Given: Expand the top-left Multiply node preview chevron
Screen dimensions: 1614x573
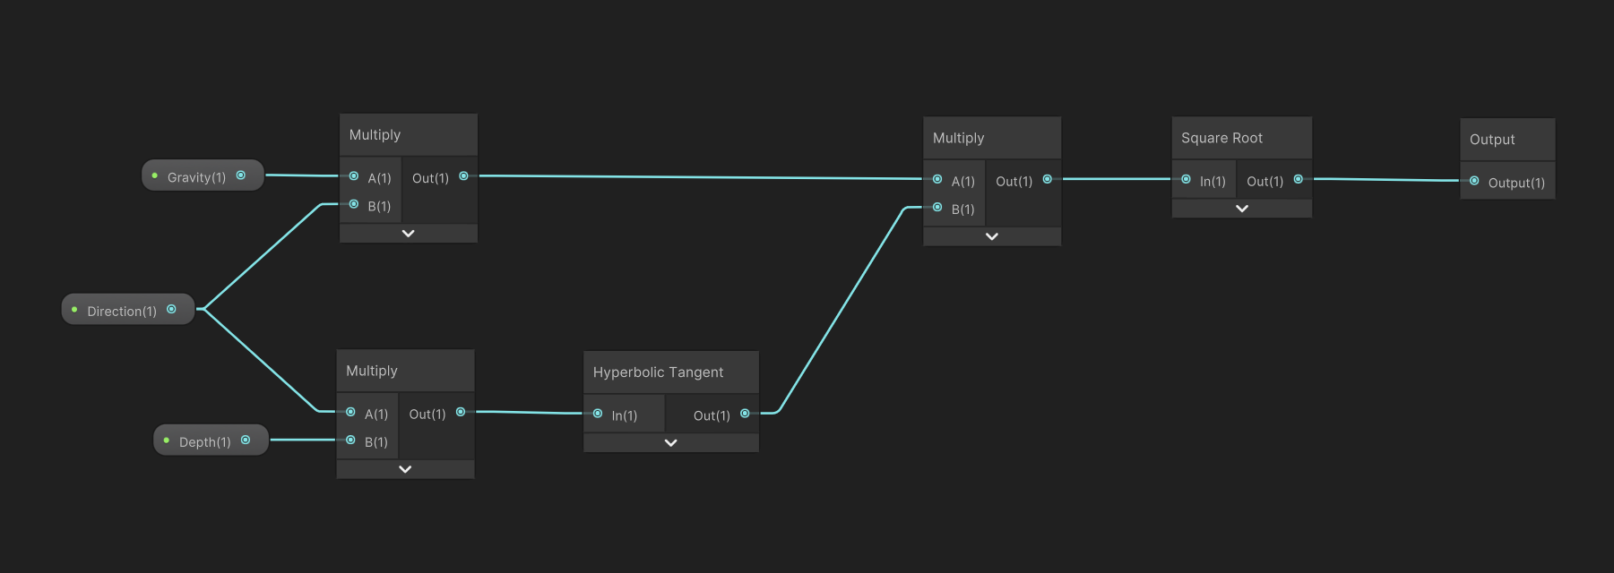Looking at the screenshot, I should tap(408, 234).
